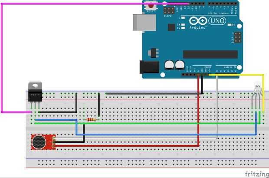Image resolution: width=269 pixels, height=178 pixels.
Task: Select the long black ground wire from Arduino
Action: (x=154, y=93)
